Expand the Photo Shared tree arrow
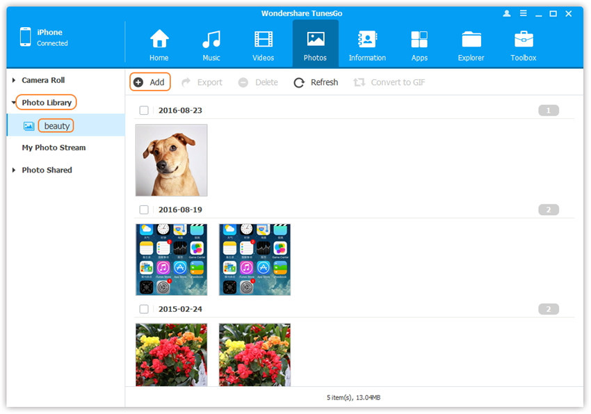 point(14,170)
